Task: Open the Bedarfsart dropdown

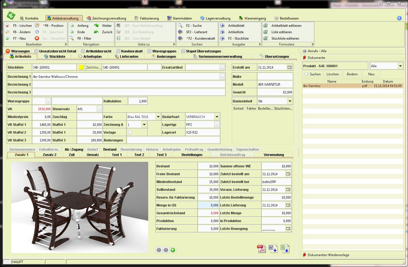Action: (x=217, y=117)
